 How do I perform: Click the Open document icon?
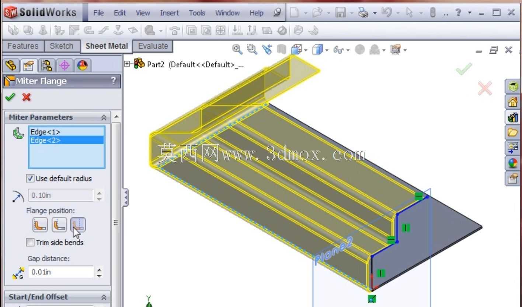click(x=317, y=13)
